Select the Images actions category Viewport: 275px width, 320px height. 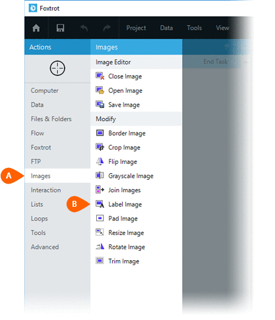pyautogui.click(x=57, y=176)
